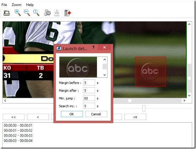Click the exit icon with the red arrow
The height and width of the screenshot is (149, 196).
(68, 13)
